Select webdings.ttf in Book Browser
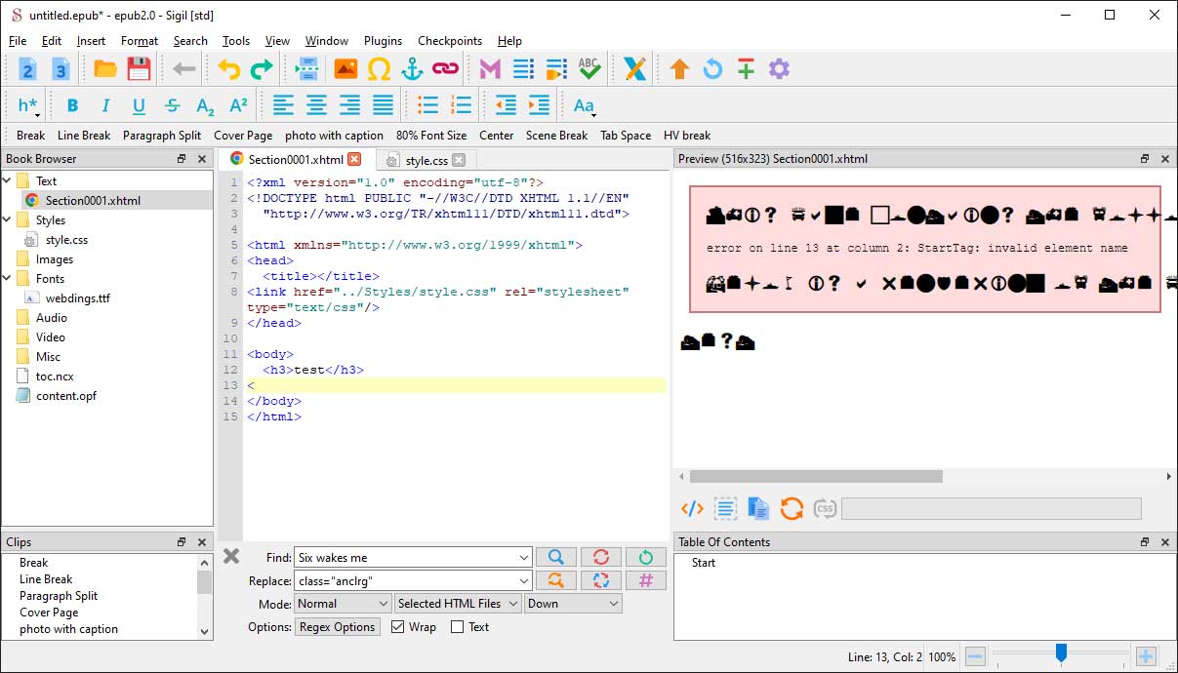This screenshot has height=673, width=1178. (78, 298)
